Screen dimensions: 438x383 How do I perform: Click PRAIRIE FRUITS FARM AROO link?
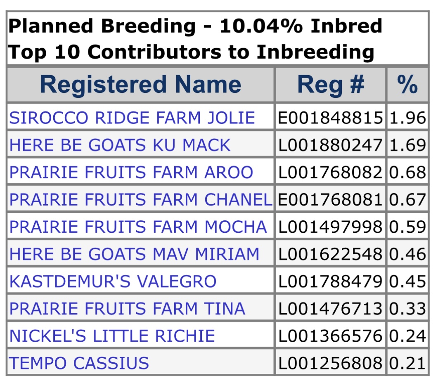click(x=131, y=173)
